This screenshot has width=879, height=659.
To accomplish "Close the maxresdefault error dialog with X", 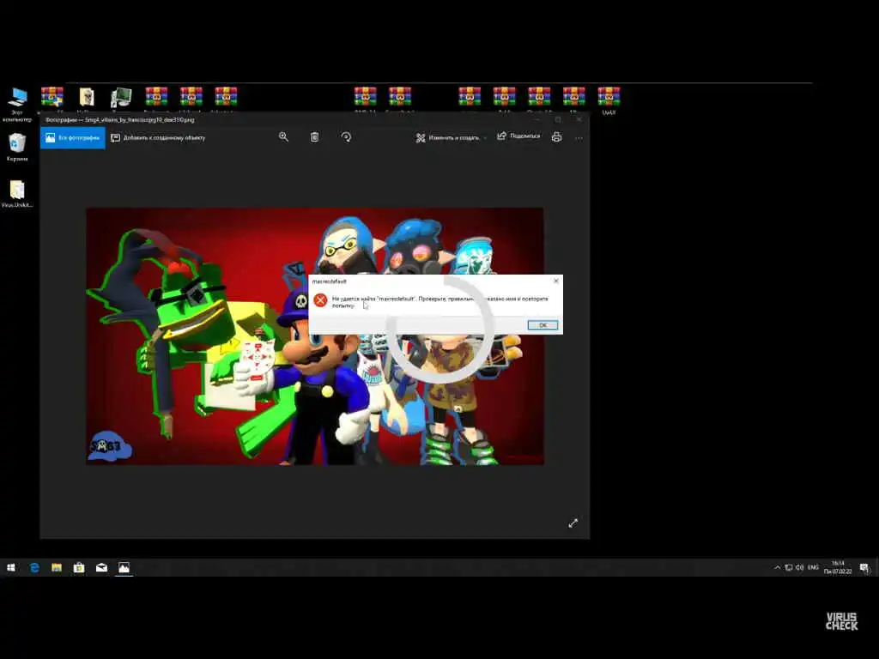I will point(555,281).
